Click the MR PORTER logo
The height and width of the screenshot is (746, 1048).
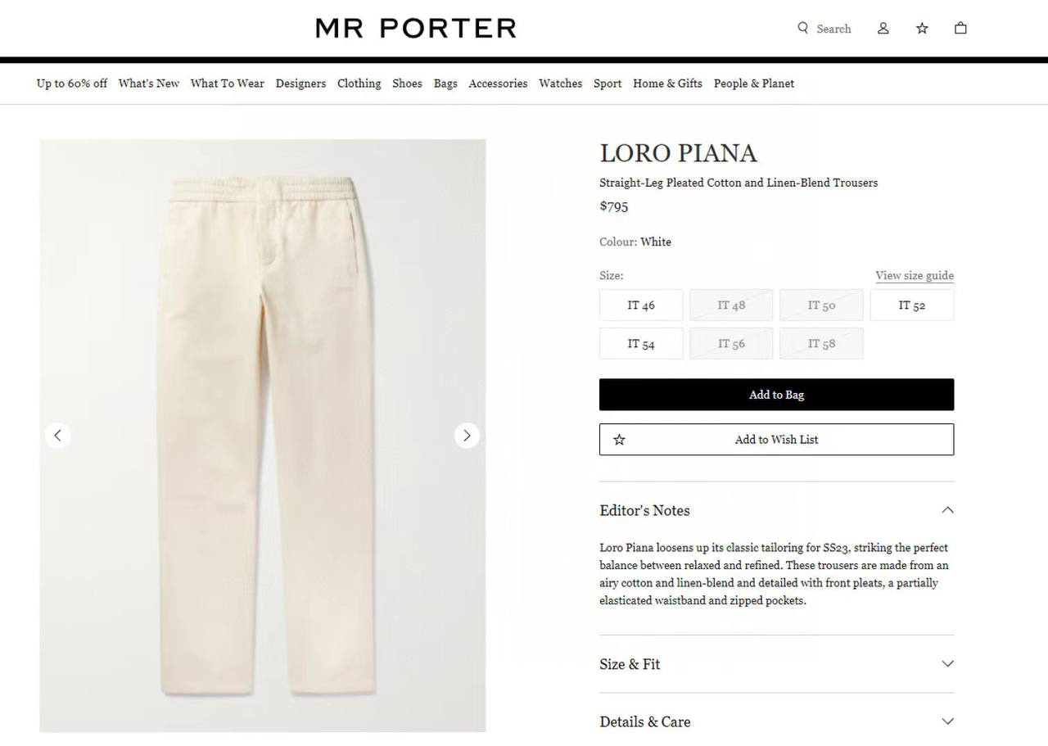416,28
